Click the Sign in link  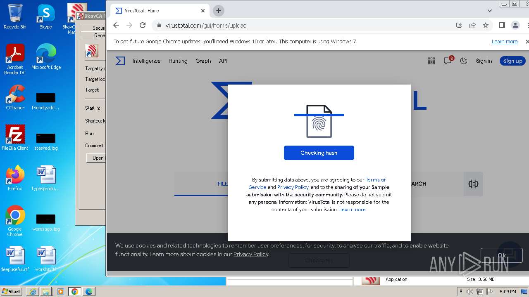click(484, 61)
